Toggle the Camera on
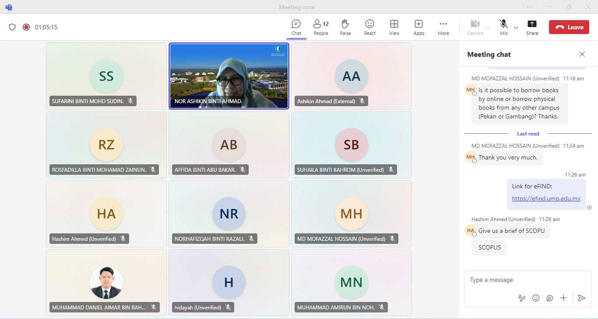Viewport: 598px width, 319px height. (x=475, y=27)
